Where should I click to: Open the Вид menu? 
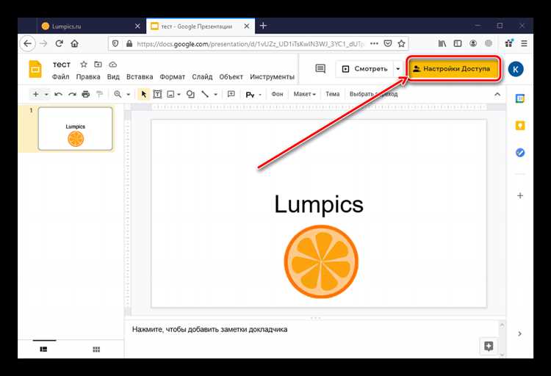[x=113, y=76]
